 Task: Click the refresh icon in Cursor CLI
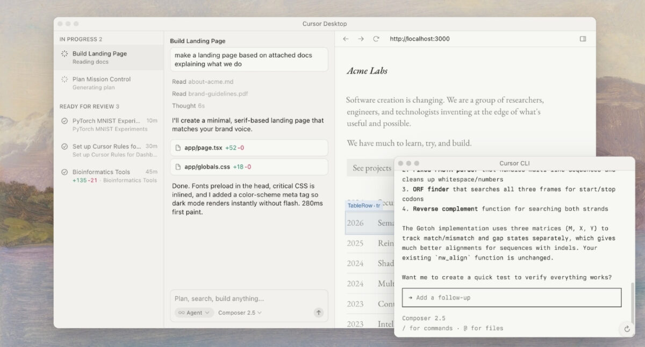pos(627,329)
